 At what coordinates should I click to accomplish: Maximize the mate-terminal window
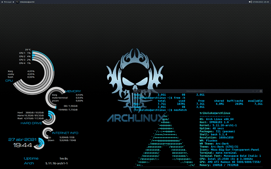point(257,91)
